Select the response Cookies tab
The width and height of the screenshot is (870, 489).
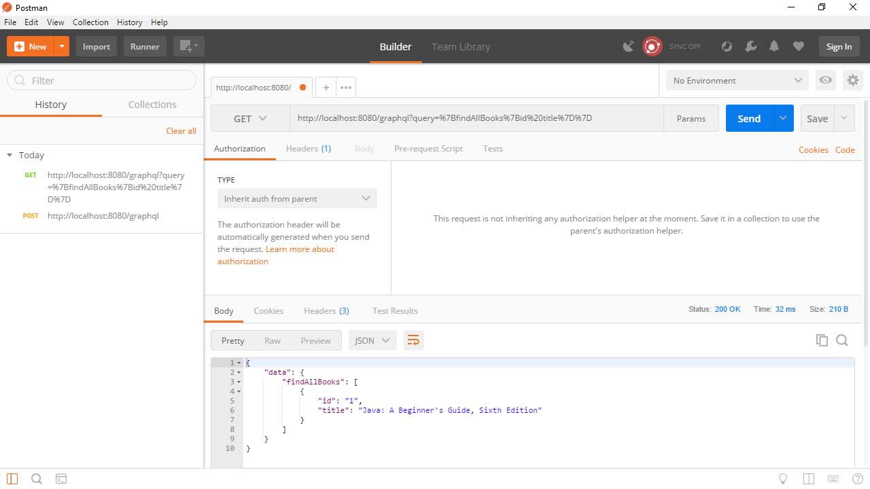268,310
